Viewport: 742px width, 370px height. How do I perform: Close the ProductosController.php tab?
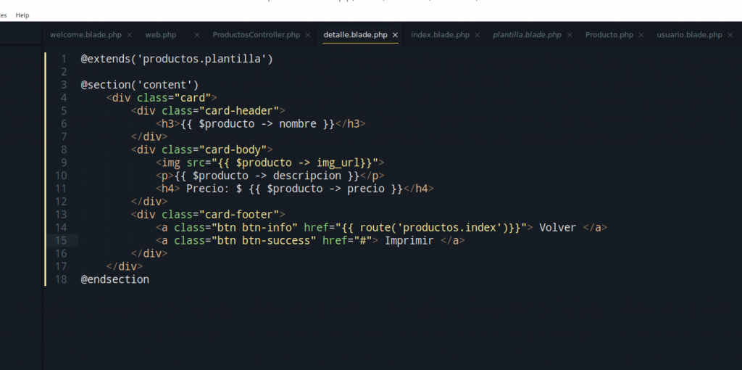[x=308, y=35]
